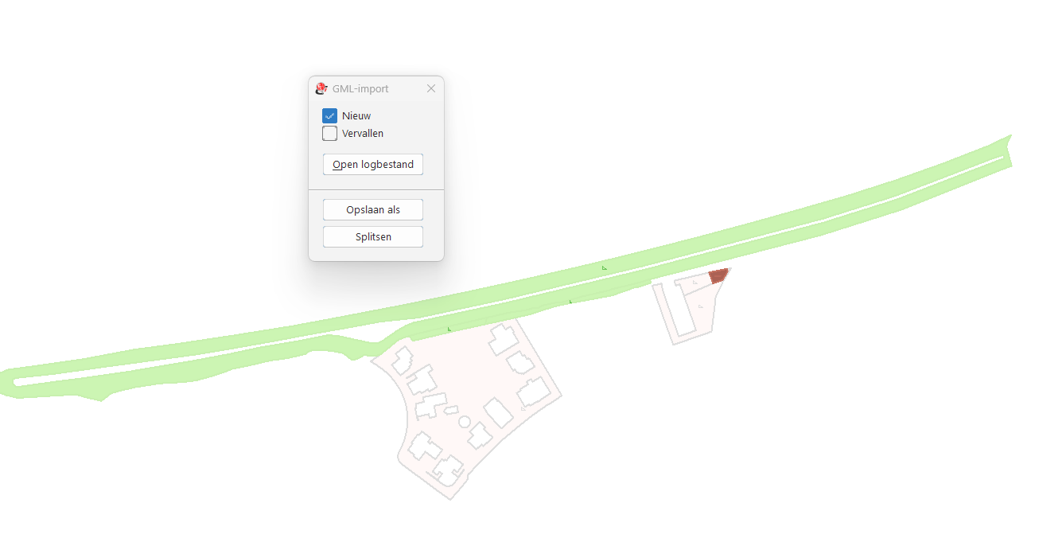
Task: Click the small circular shape among the buildings
Action: [465, 420]
